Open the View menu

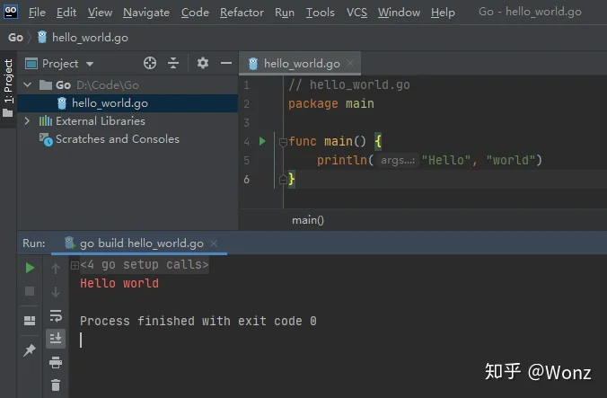[100, 13]
